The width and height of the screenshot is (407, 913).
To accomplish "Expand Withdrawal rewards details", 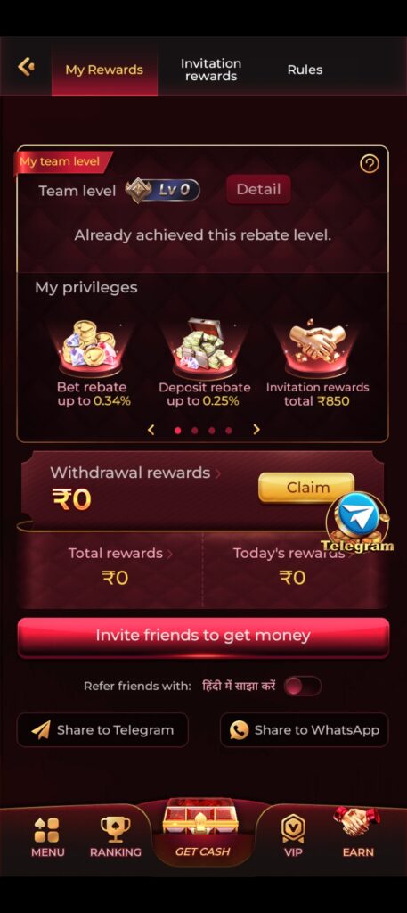I will coord(135,473).
